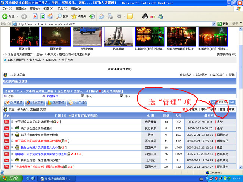Open the address bar dropdown arrow
Screen dimensions: 243x182
coord(213,24)
